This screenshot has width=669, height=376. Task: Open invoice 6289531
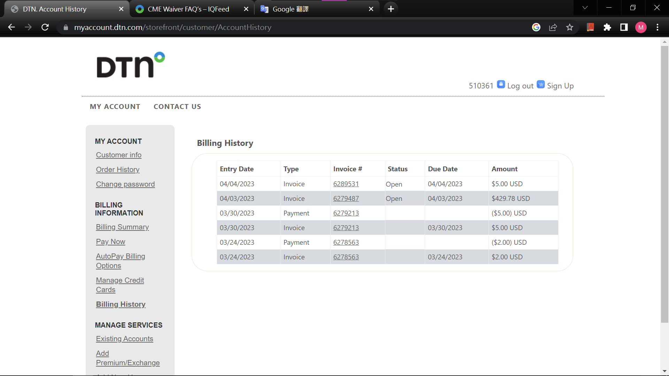click(x=346, y=184)
